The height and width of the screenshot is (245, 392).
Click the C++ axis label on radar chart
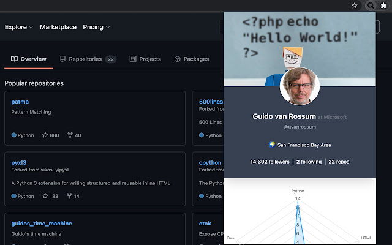coord(230,238)
